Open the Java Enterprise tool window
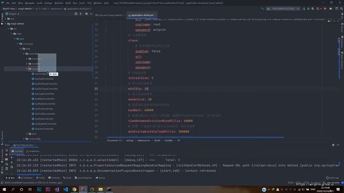344x193 pixels. pos(83,178)
